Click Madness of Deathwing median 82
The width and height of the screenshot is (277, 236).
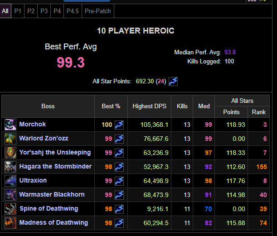pyautogui.click(x=208, y=223)
